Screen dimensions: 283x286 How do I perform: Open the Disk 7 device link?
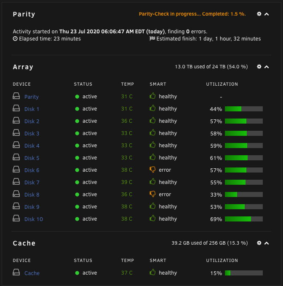32,182
